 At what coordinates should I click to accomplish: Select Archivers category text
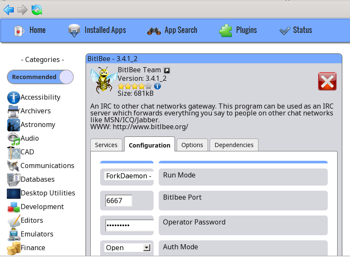(36, 111)
